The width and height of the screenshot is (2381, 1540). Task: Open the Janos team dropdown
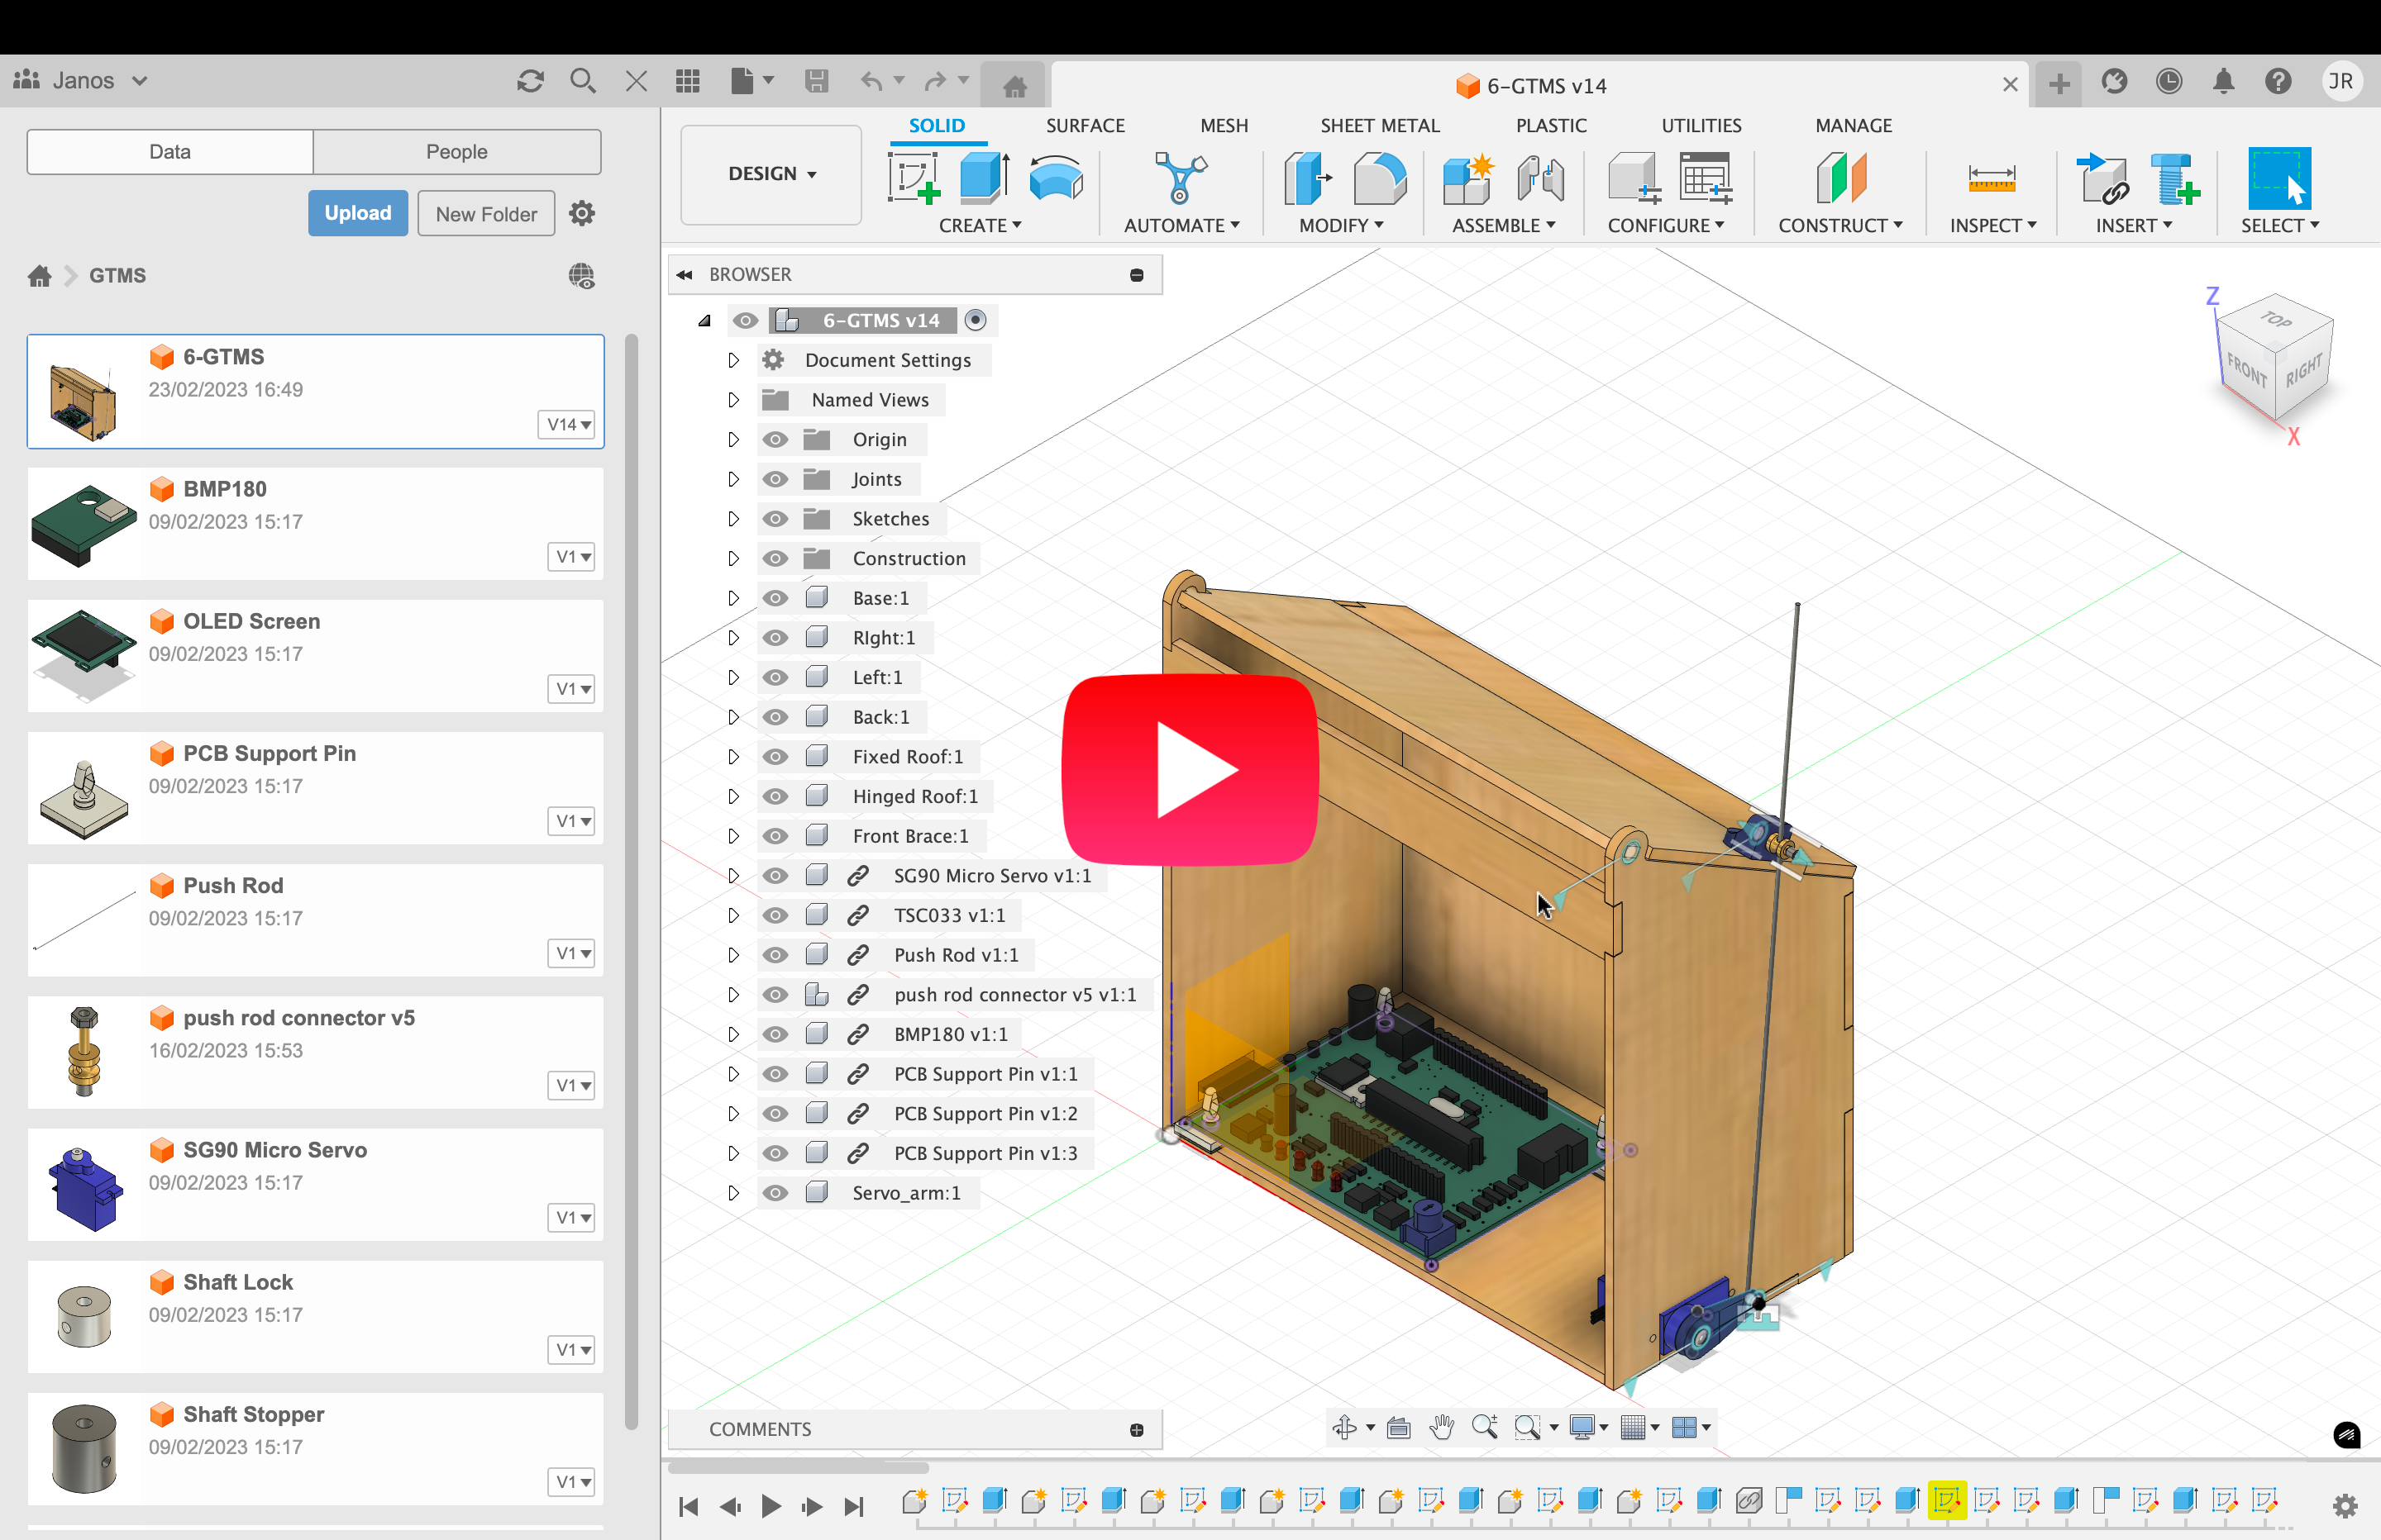click(82, 80)
